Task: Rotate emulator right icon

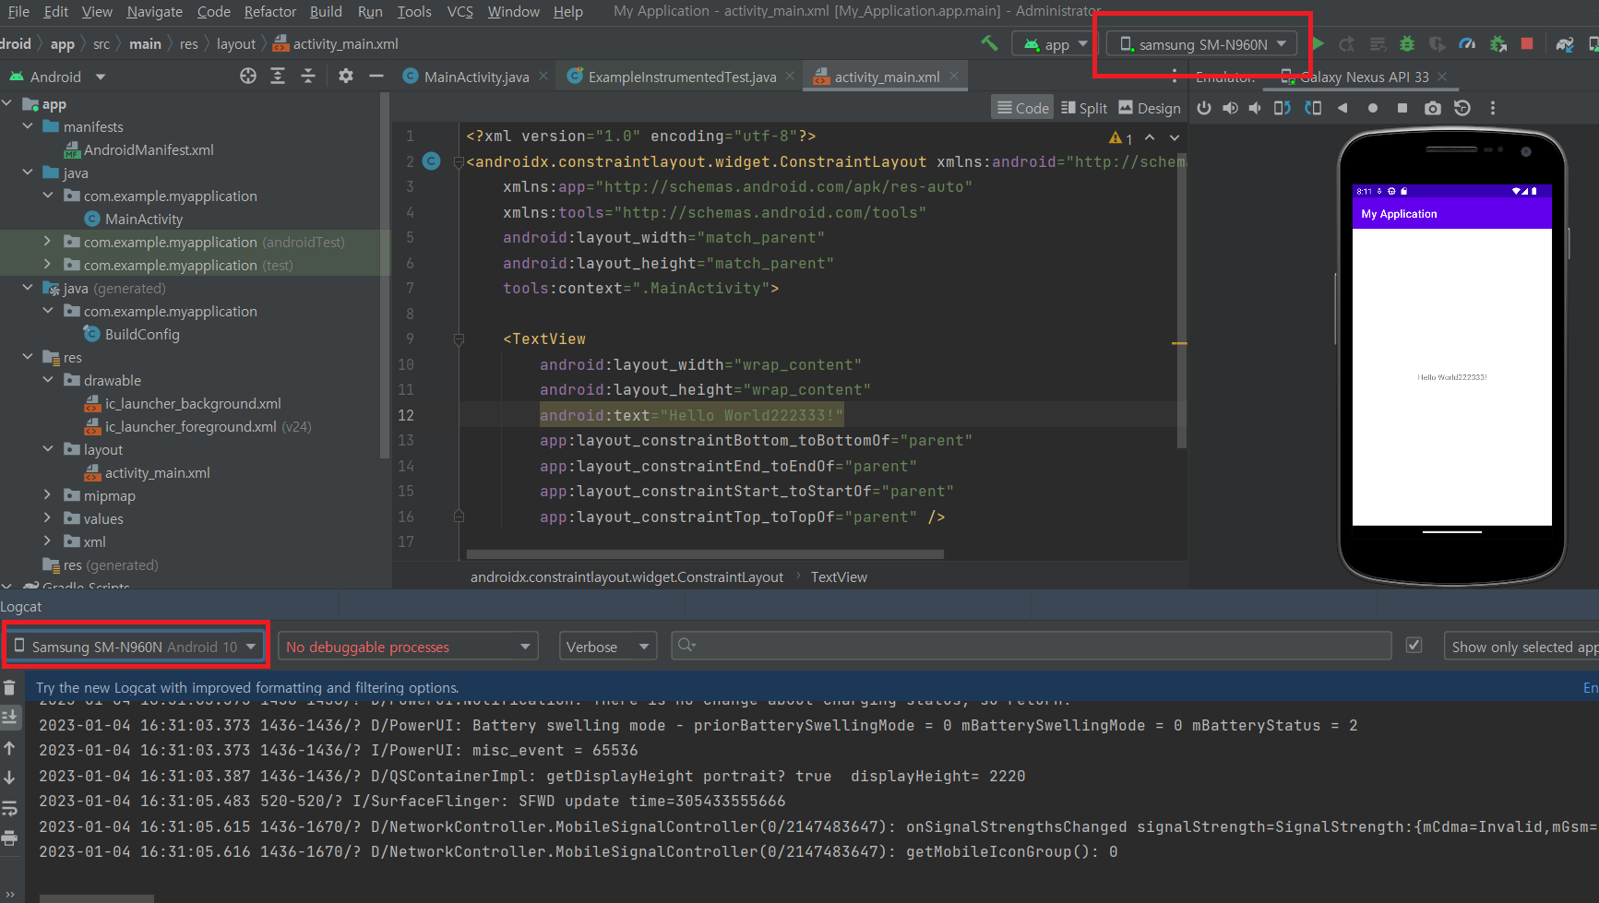Action: [x=1313, y=108]
